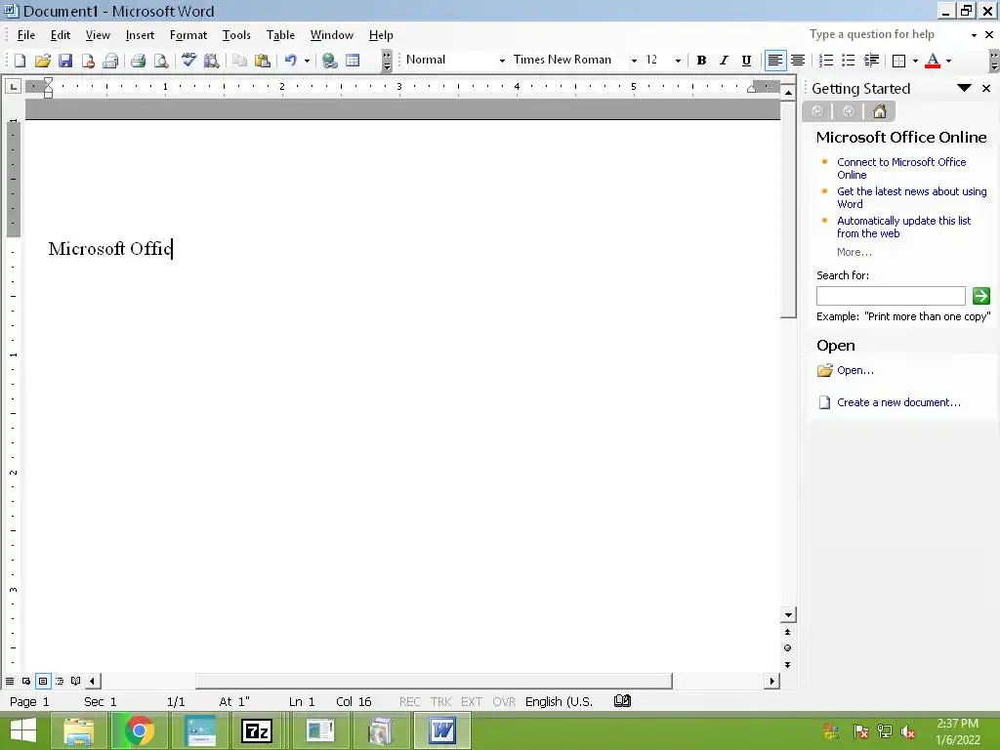Click Create a new document link
Image resolution: width=1000 pixels, height=750 pixels.
pos(898,402)
